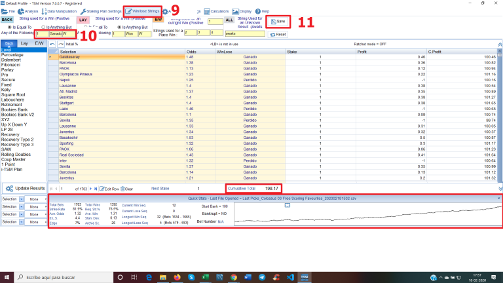
Task: Open Task View on taskbar
Action: point(134,277)
